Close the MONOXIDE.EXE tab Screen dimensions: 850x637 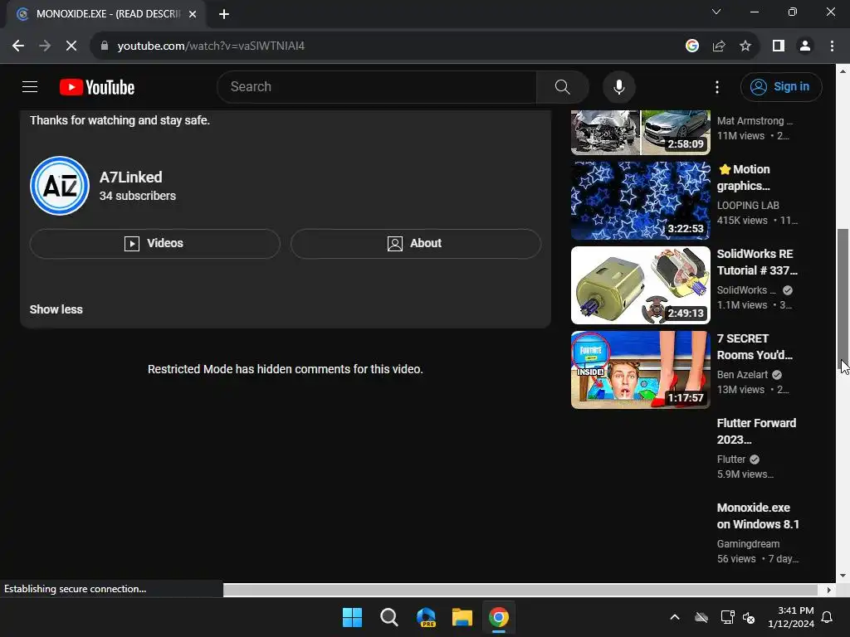tap(193, 14)
